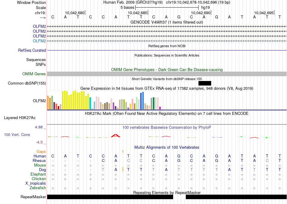Click the Window Position label

tap(31, 2)
